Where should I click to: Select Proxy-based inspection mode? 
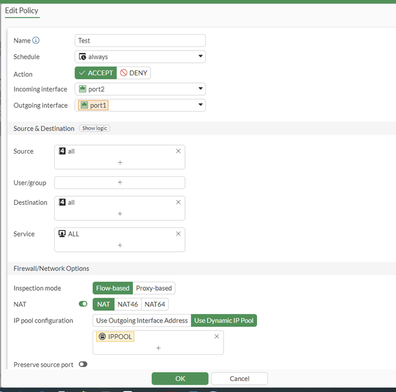tap(154, 288)
